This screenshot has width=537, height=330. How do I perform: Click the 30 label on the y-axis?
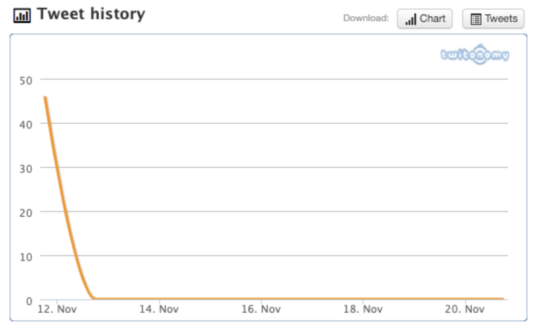[26, 168]
